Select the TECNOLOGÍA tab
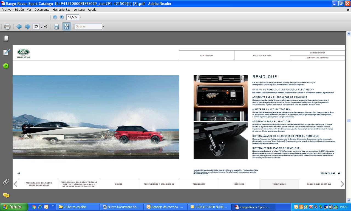 pyautogui.click(x=199, y=184)
